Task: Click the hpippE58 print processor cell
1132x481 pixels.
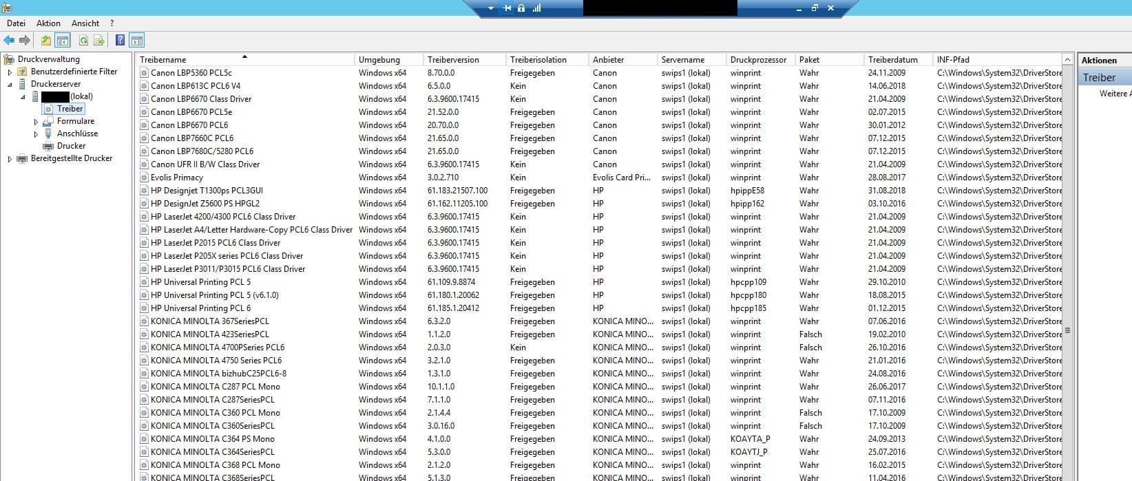Action: (x=747, y=191)
